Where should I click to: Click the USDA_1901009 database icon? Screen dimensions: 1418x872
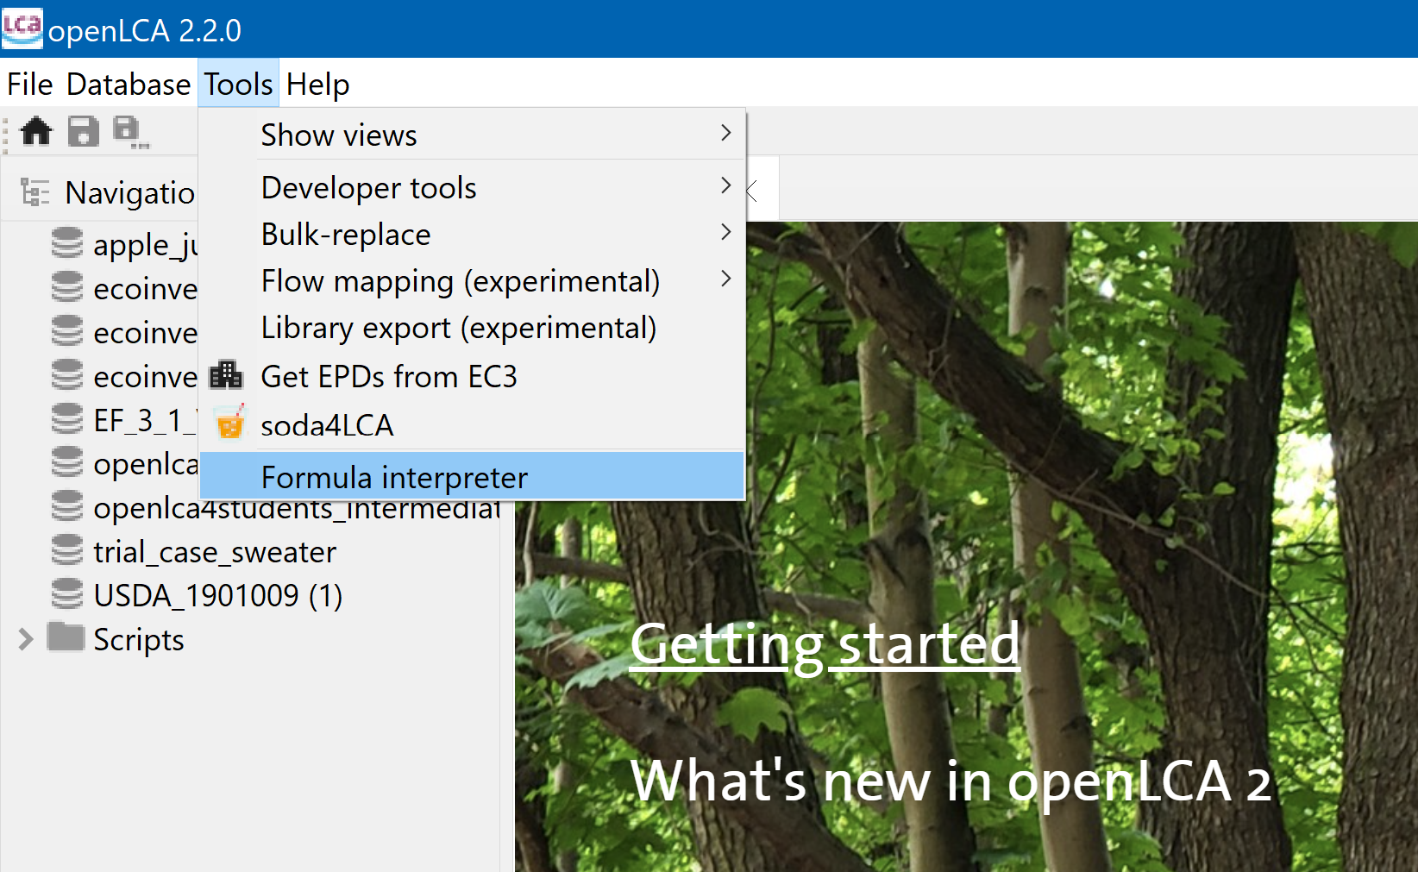(67, 594)
